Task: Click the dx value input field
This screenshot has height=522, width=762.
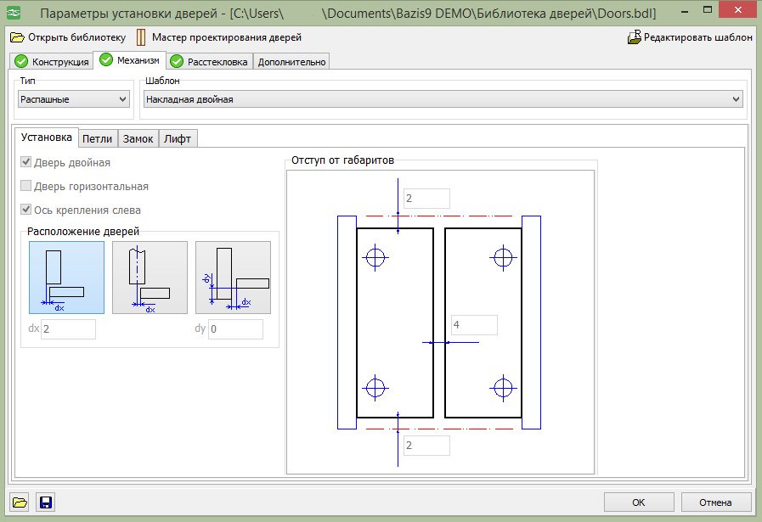Action: pyautogui.click(x=68, y=328)
